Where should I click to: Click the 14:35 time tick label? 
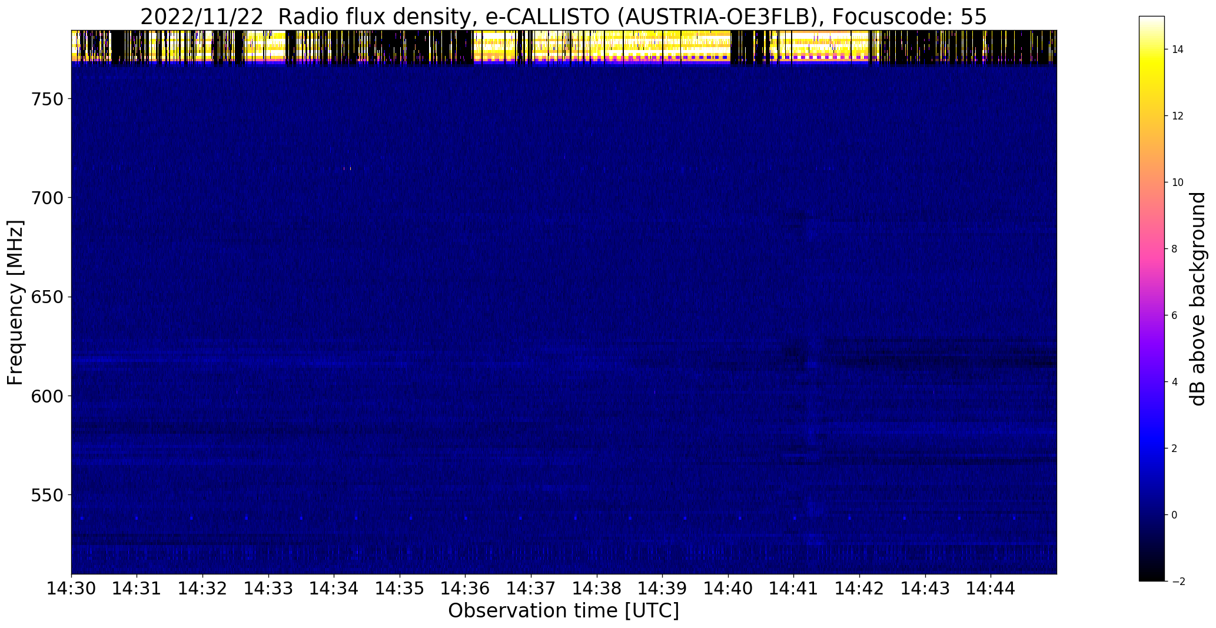click(x=400, y=589)
